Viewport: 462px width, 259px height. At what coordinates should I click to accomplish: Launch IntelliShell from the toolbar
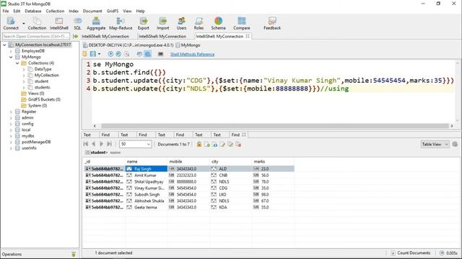[x=59, y=23]
